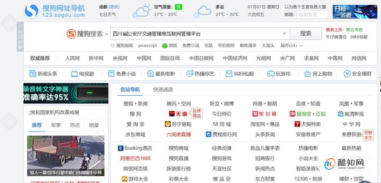This screenshot has width=381, height=183.
Task: Close the skin via 关闭皮肤 X
Action: point(20,25)
